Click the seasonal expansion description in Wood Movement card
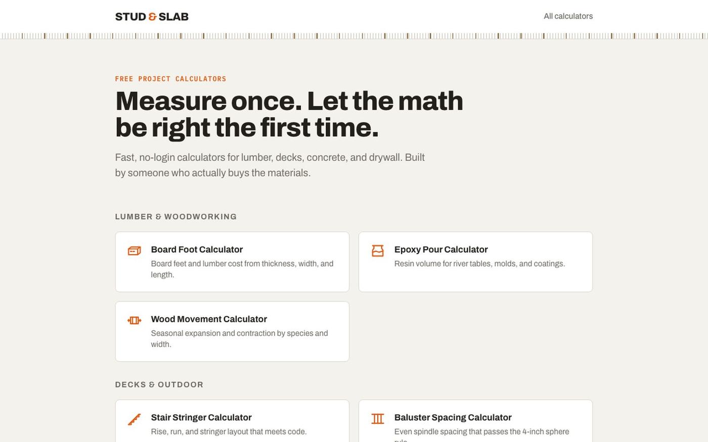The image size is (708, 442). 240,339
